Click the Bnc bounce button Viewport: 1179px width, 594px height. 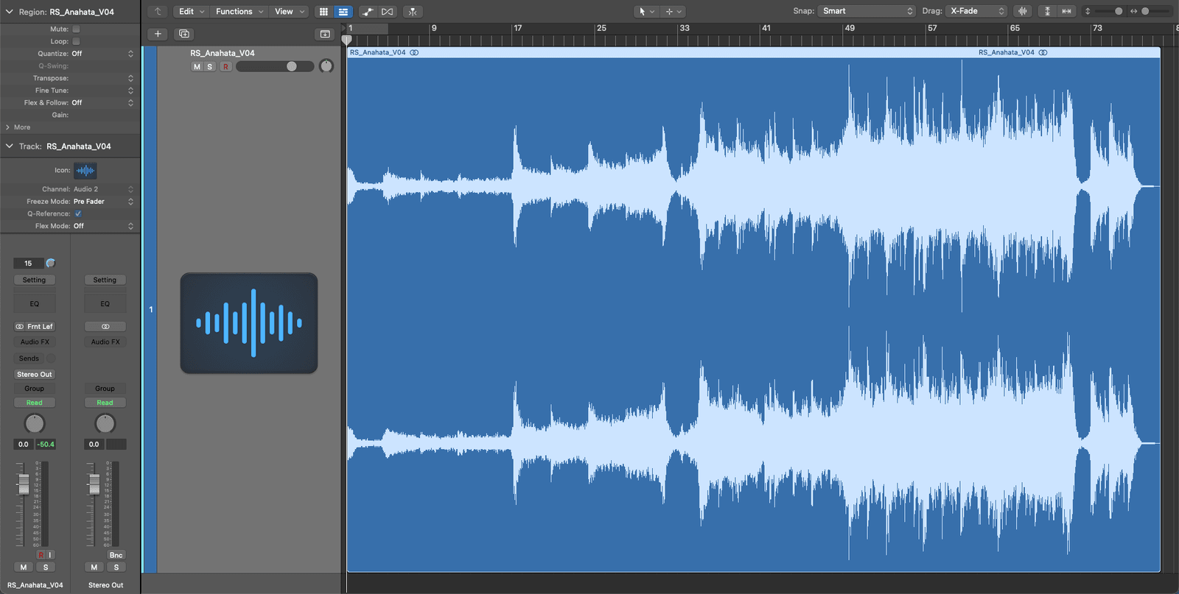point(116,555)
